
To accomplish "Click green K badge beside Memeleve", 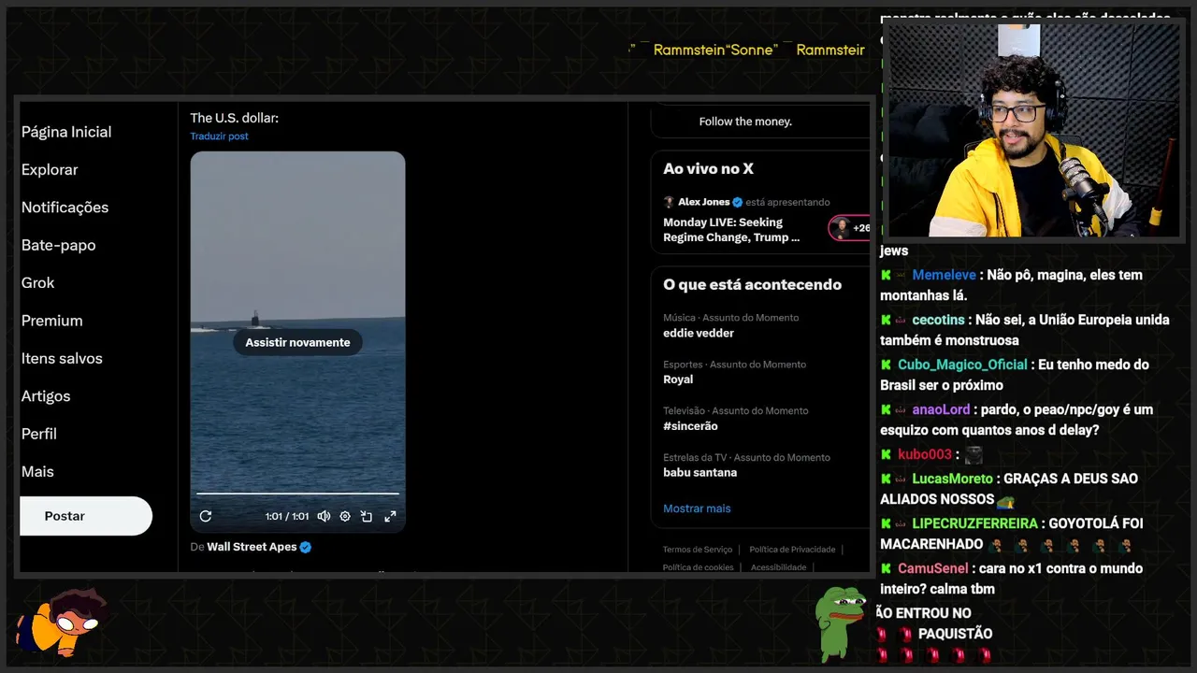I will click(886, 275).
